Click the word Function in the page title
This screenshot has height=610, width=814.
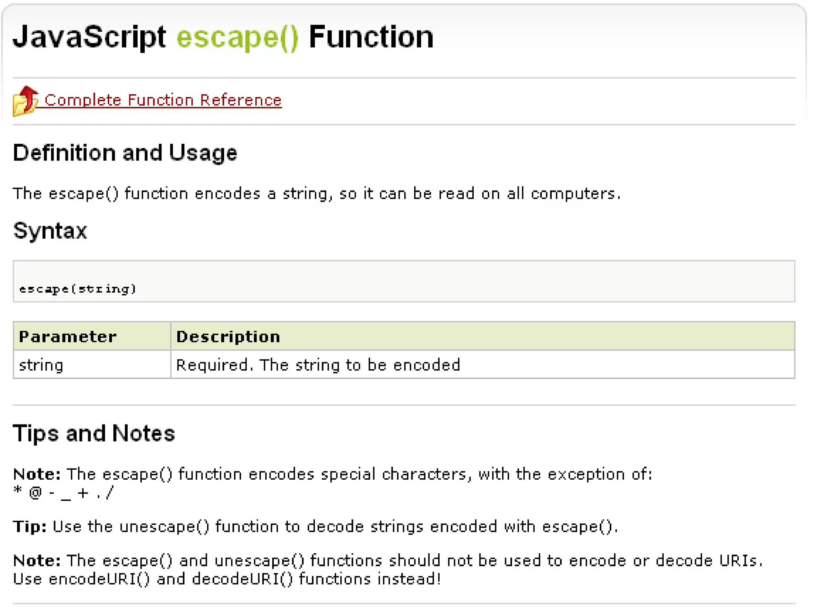coord(370,37)
